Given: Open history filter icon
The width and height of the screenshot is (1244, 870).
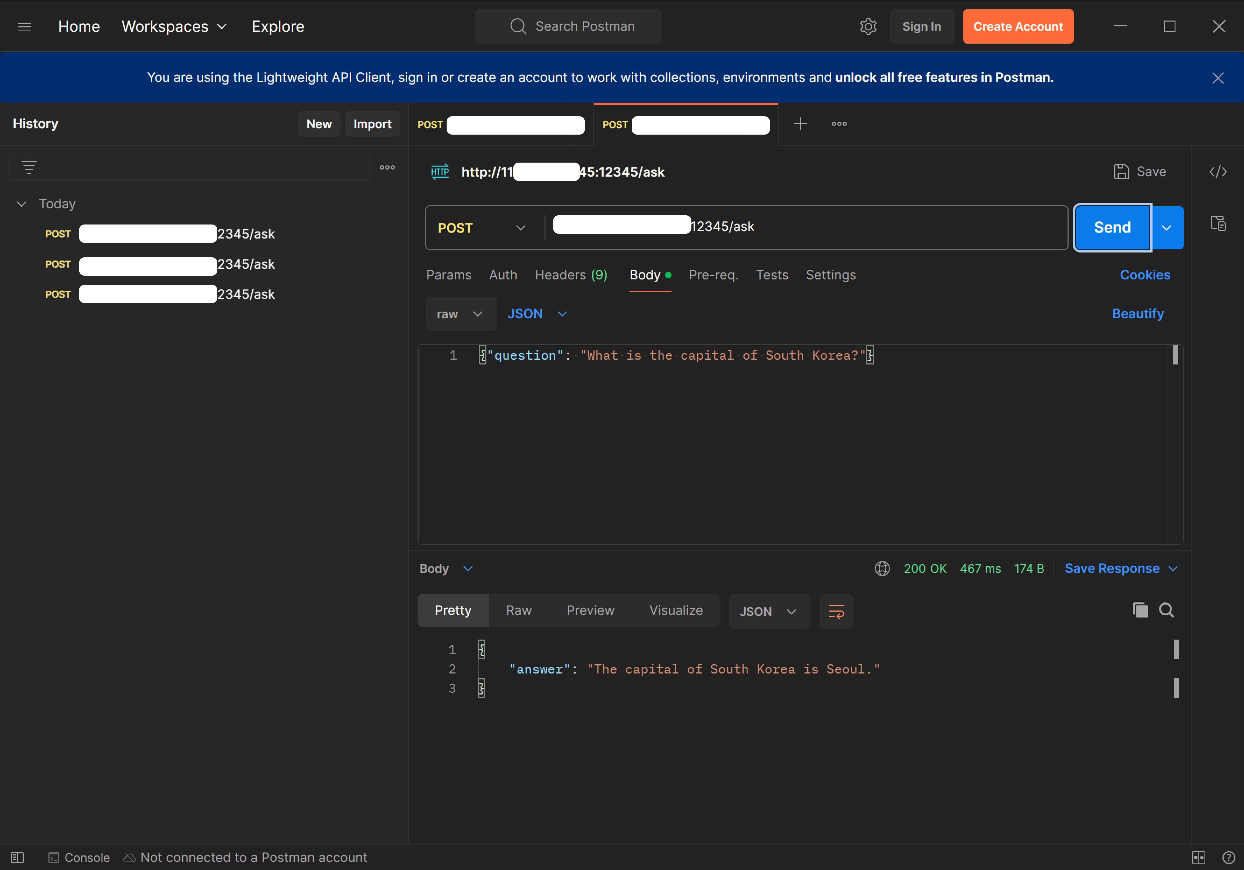Looking at the screenshot, I should (29, 167).
